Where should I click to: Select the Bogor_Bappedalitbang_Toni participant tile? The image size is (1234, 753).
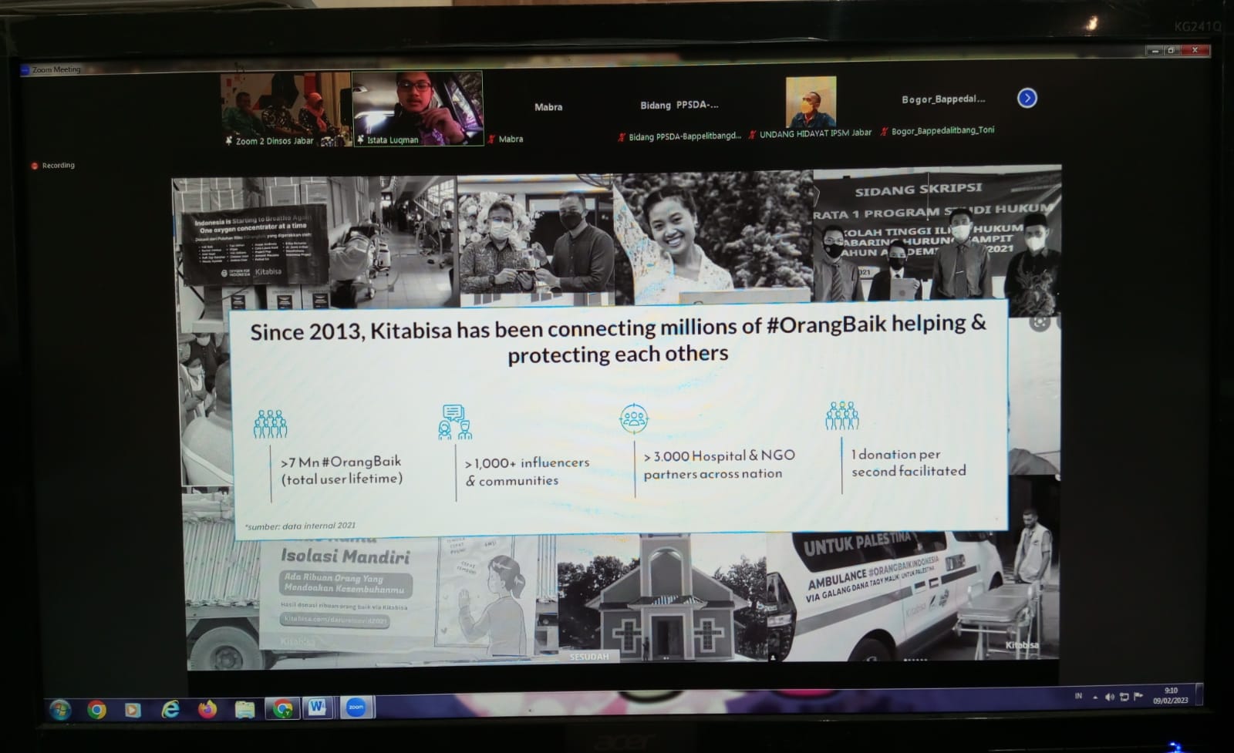(942, 101)
